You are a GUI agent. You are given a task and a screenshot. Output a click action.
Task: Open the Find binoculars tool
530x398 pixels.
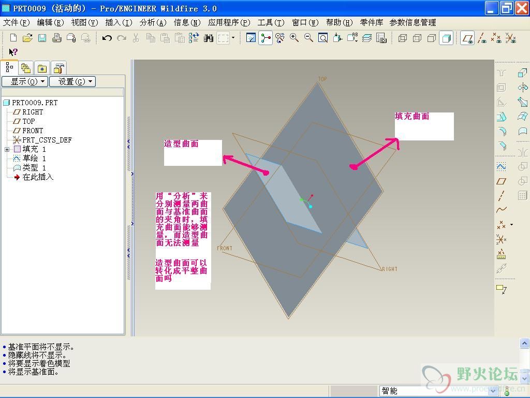tap(209, 38)
